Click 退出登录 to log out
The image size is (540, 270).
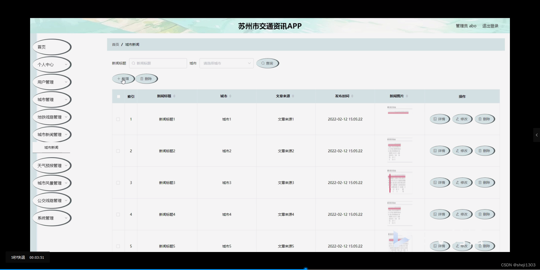[x=490, y=26]
